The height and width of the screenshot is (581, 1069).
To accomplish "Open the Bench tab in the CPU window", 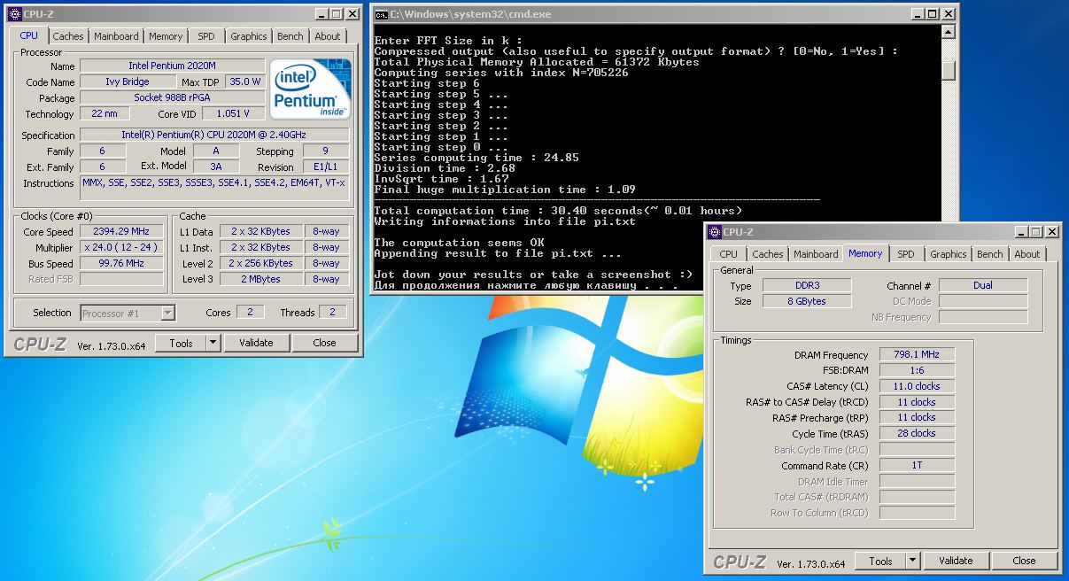I will click(x=290, y=36).
